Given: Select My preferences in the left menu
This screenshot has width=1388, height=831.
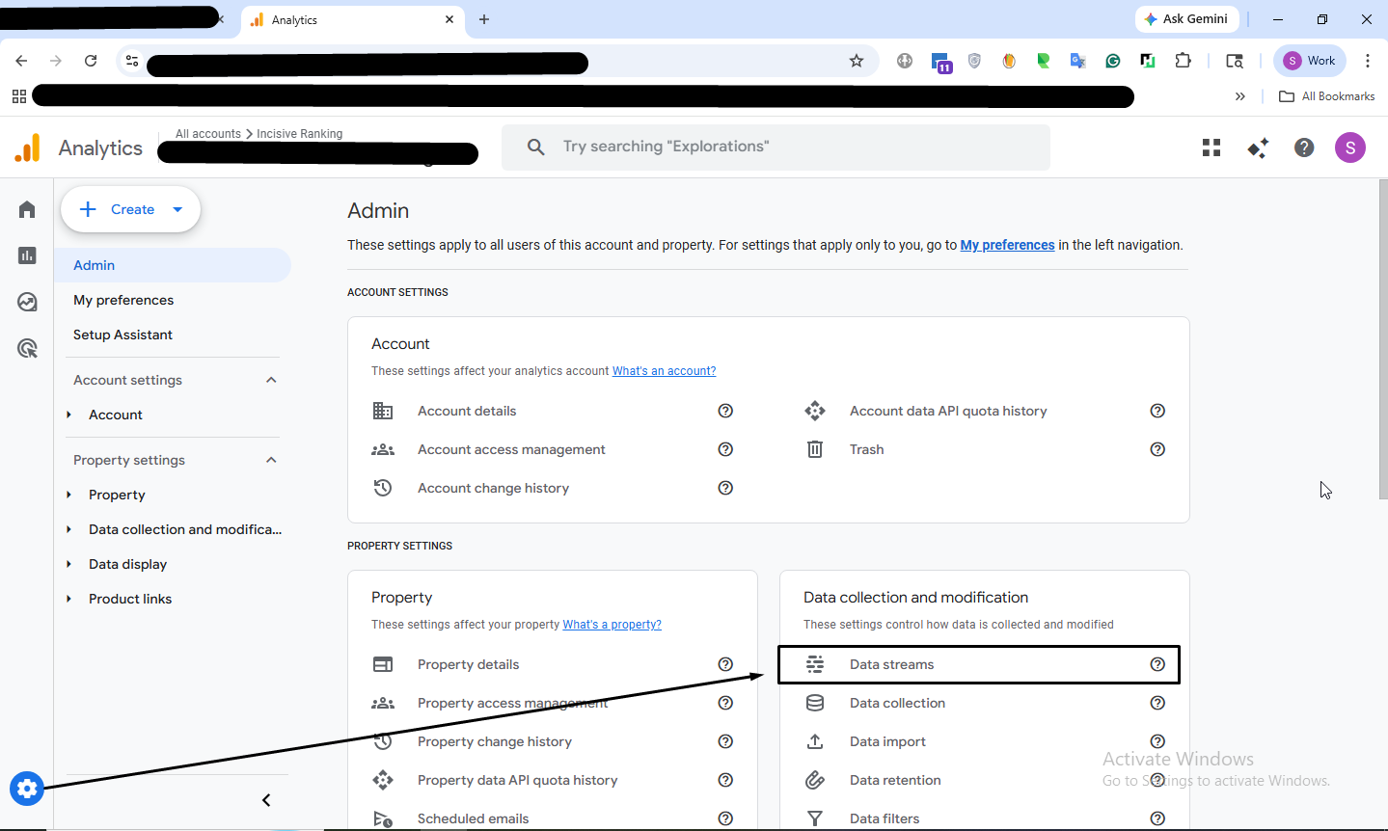Looking at the screenshot, I should pyautogui.click(x=123, y=300).
